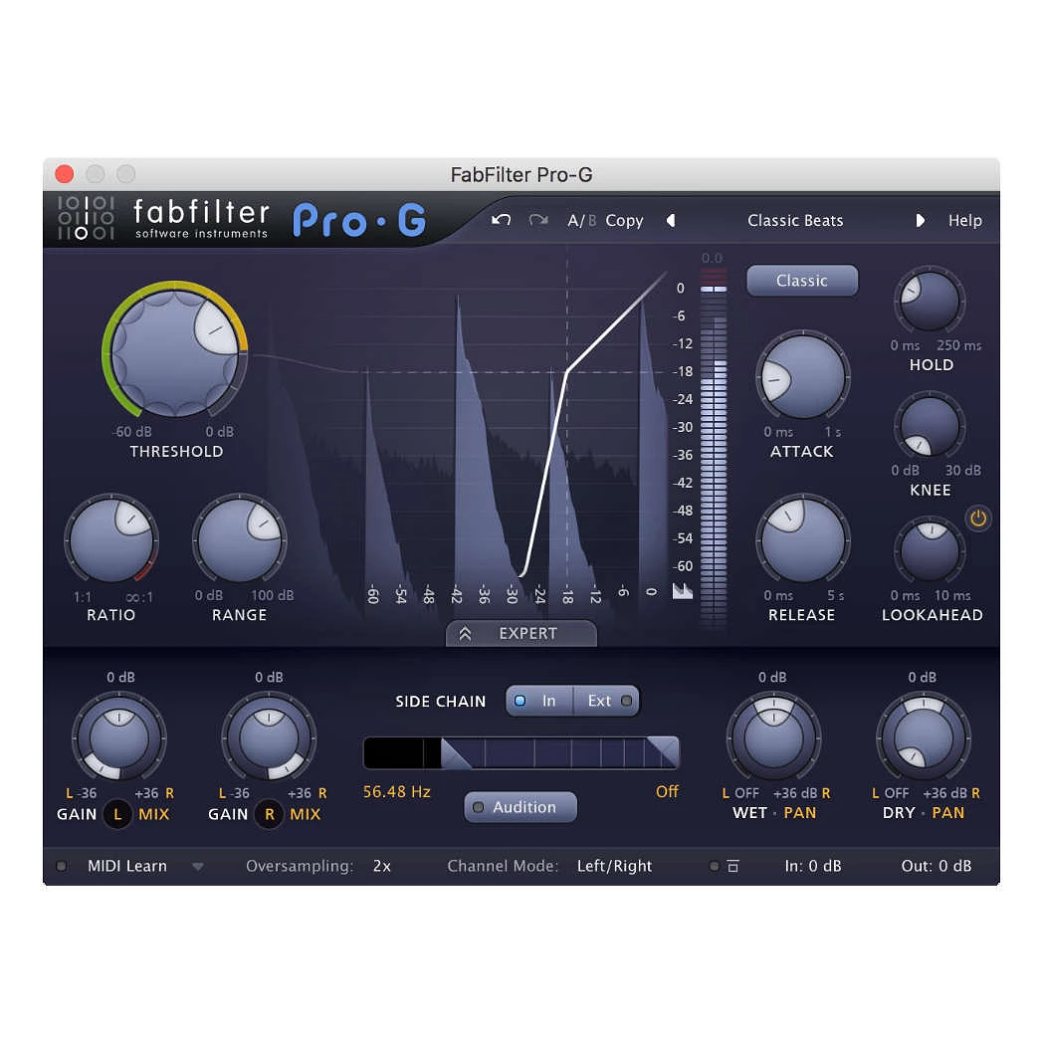Open the Classic style selector

(802, 281)
